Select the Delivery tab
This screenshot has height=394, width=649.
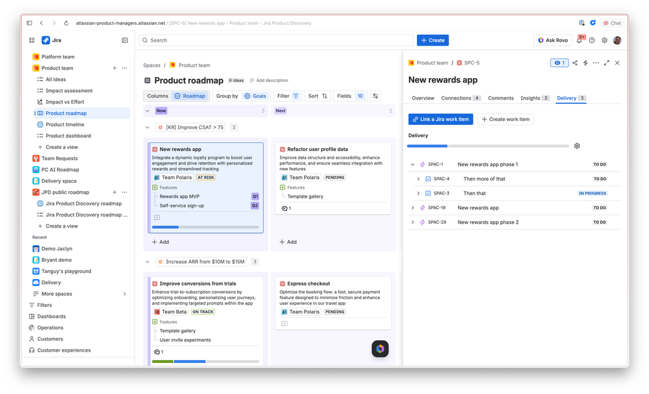(x=571, y=98)
